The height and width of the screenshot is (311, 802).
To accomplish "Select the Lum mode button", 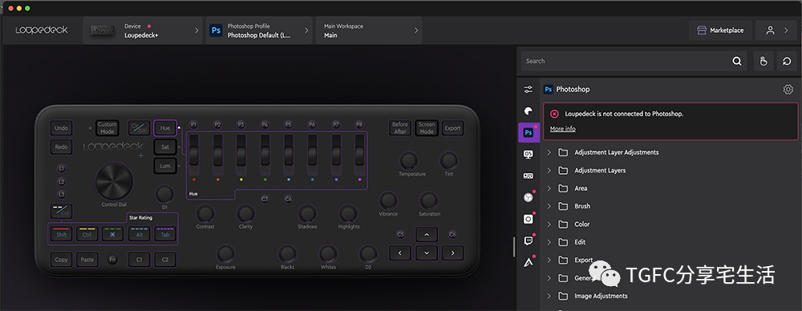I will (x=165, y=166).
